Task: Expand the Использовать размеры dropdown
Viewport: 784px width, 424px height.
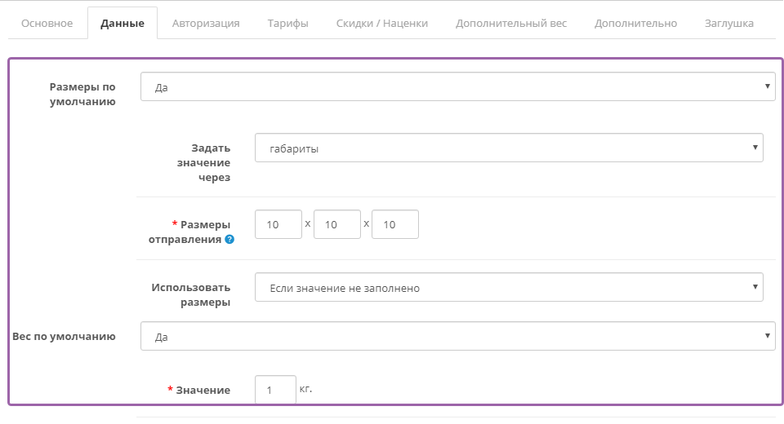Action: 508,287
